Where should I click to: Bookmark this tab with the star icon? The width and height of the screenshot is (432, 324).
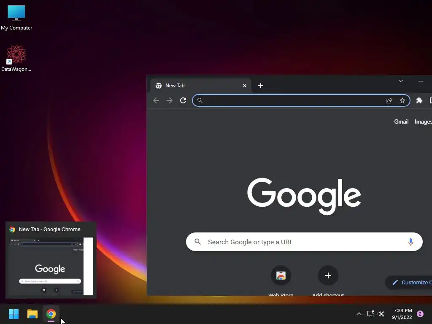402,100
